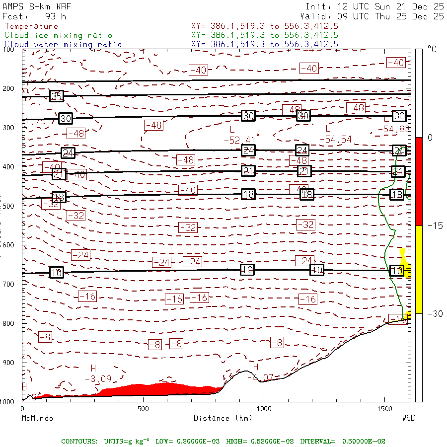Click the white top segment of the color bar

[419, 93]
